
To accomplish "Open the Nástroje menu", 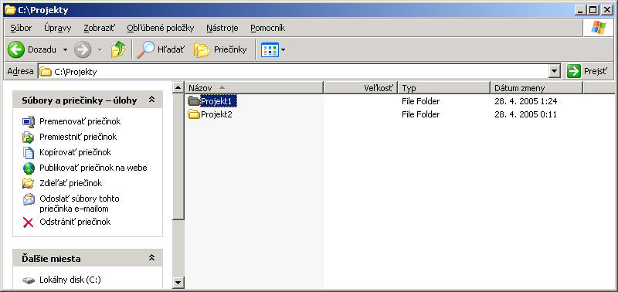I will coord(222,28).
